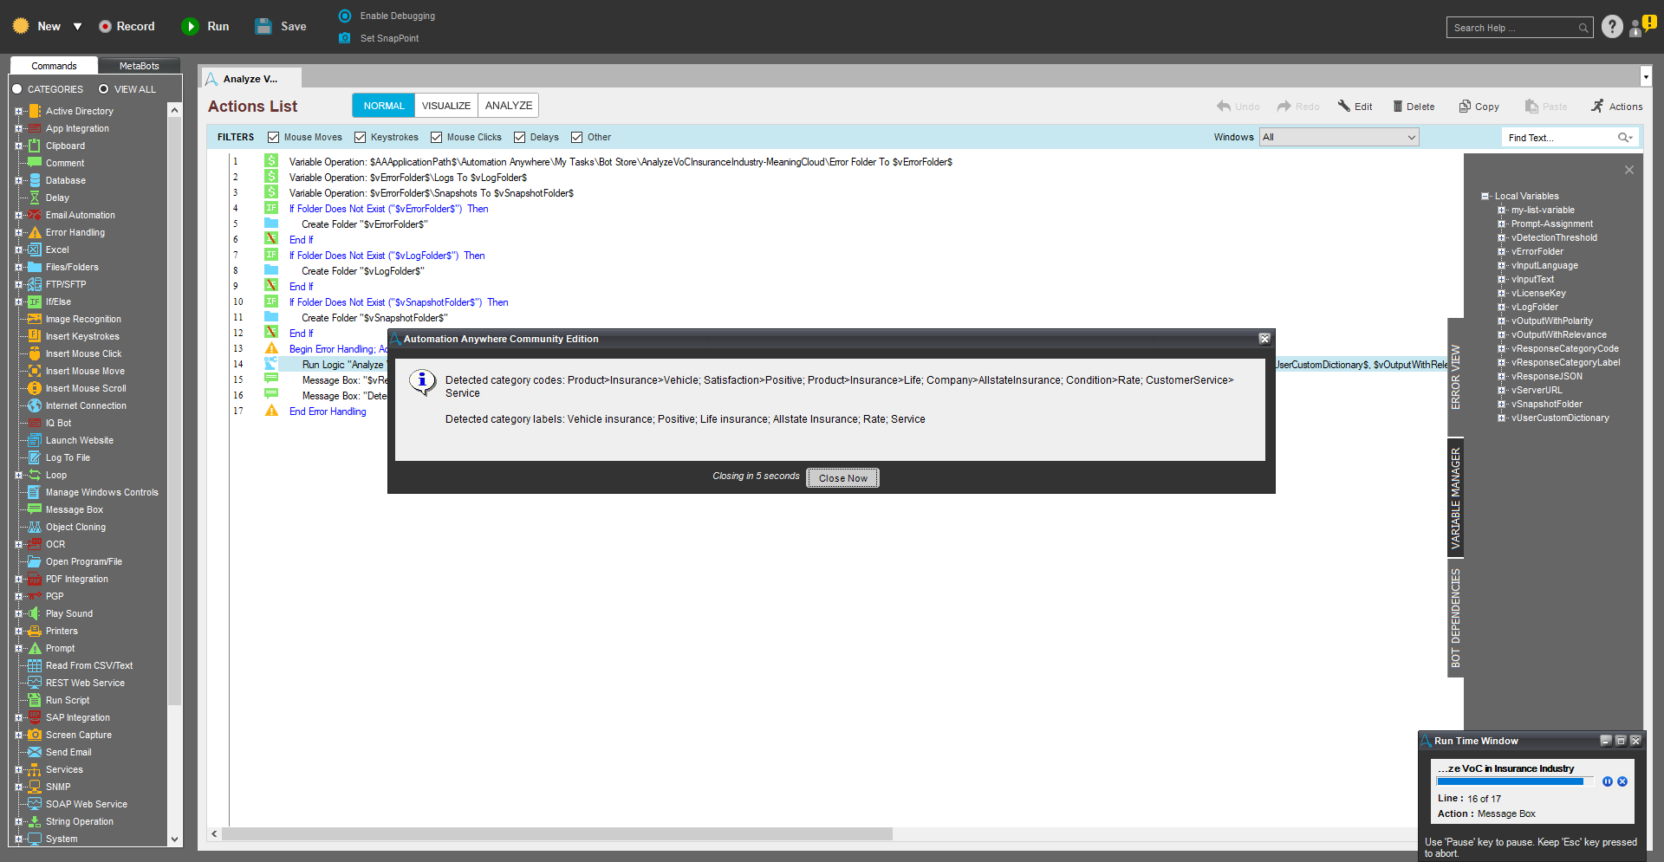Open the Actions menu button
Screen dimensions: 1664x862
coord(1617,107)
